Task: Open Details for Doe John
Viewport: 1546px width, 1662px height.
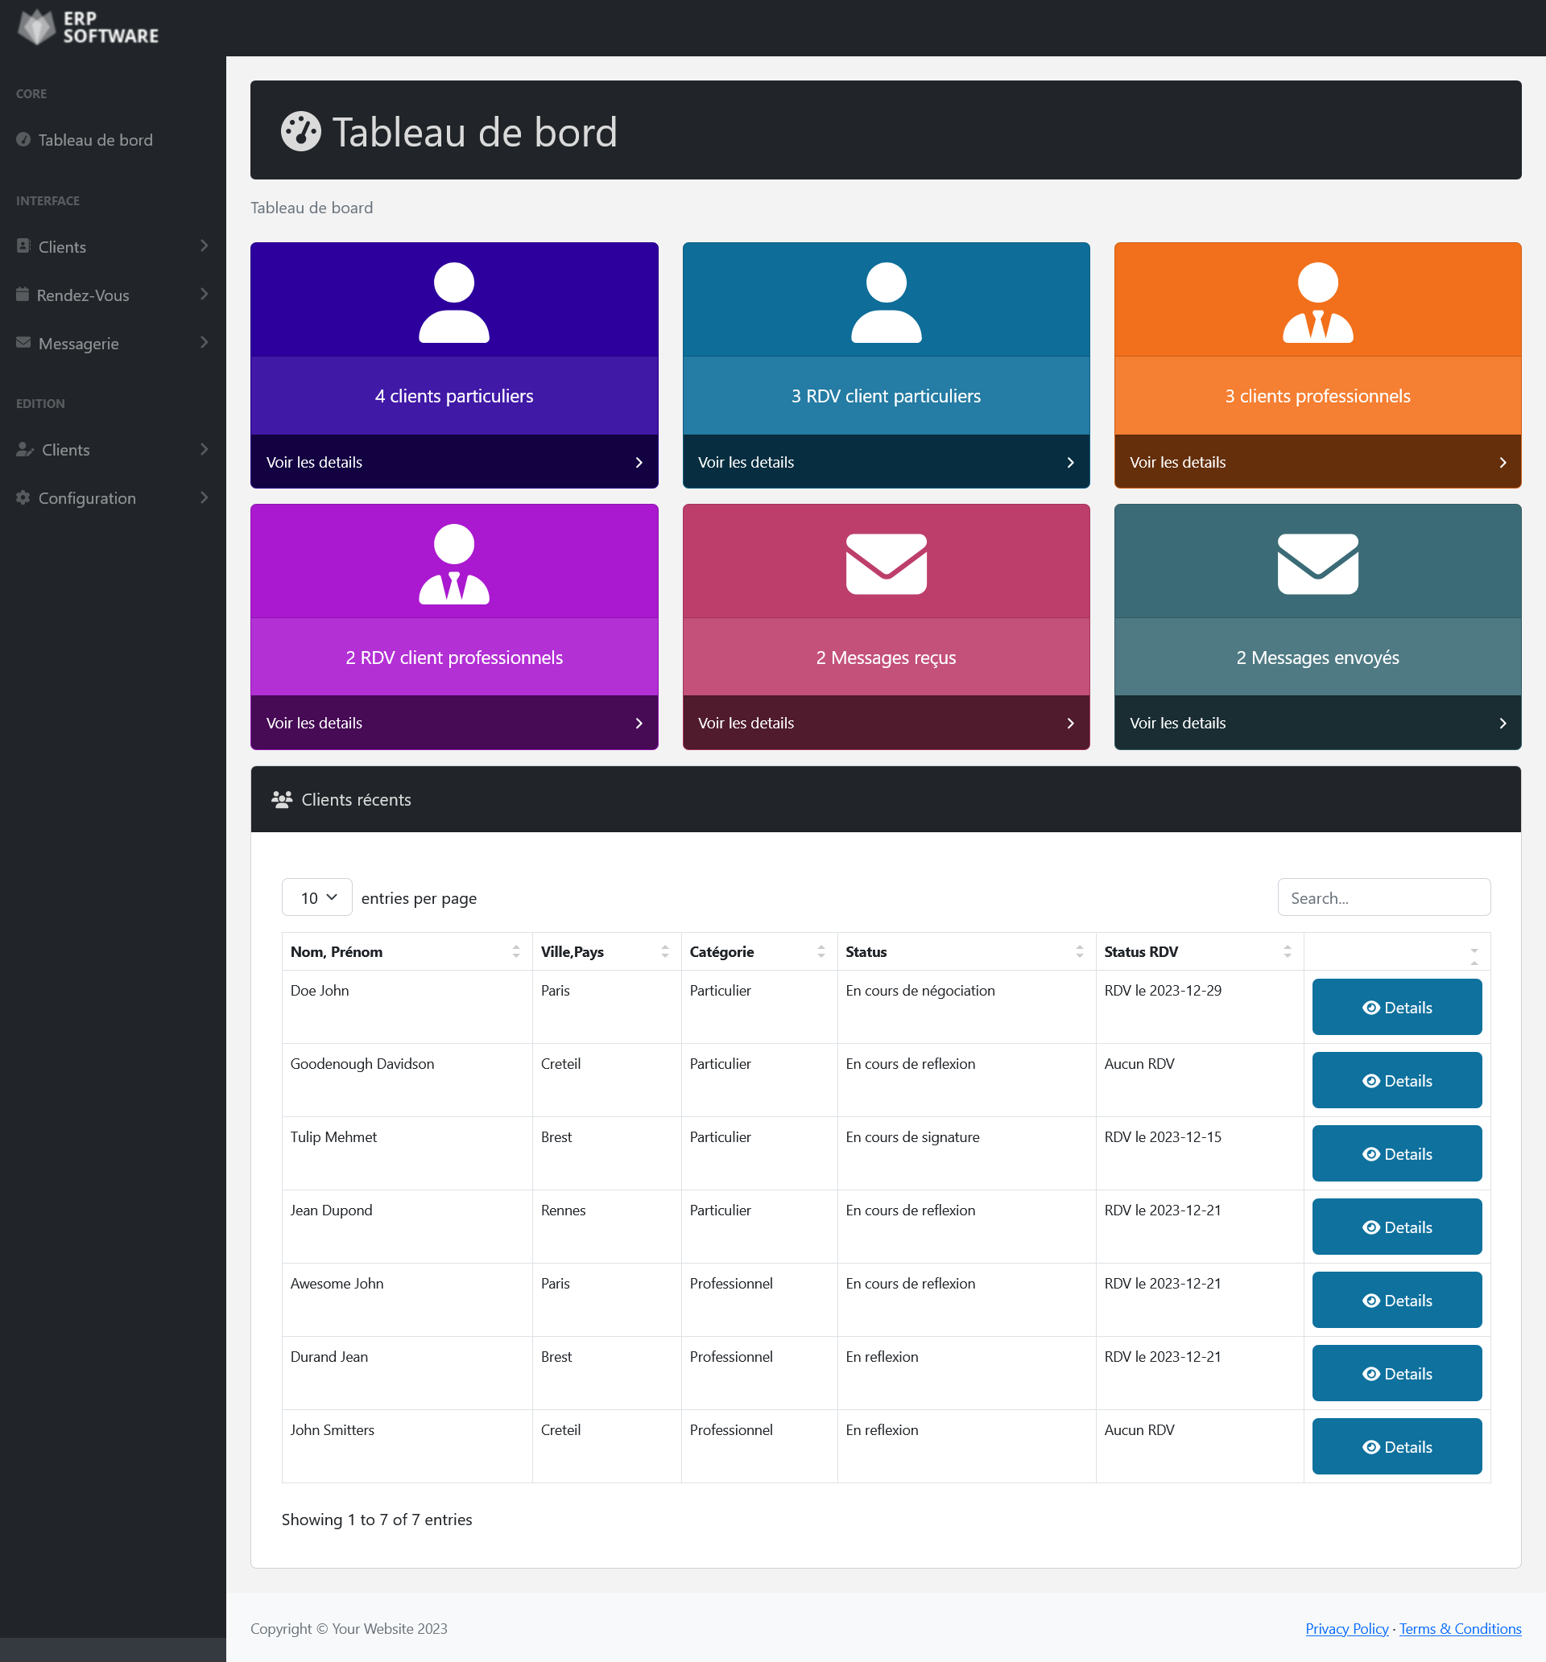Action: (x=1396, y=1007)
